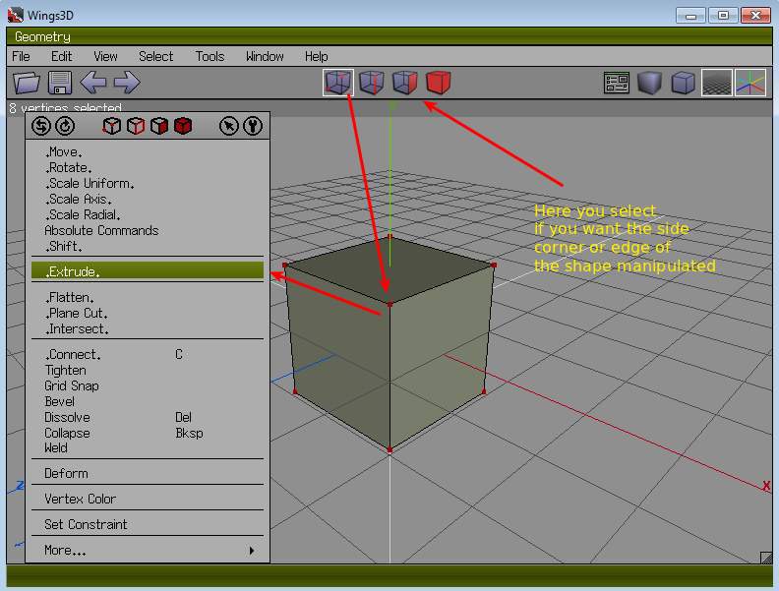
Task: Toggle ground grid display
Action: (x=716, y=84)
